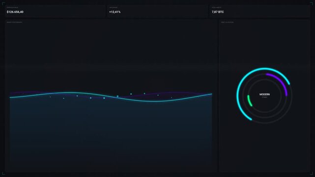
Task: Select the green inner ring arc
Action: [x=249, y=101]
